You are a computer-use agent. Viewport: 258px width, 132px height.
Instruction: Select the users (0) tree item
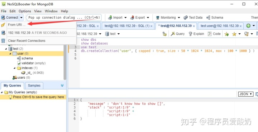pyautogui.click(x=24, y=78)
